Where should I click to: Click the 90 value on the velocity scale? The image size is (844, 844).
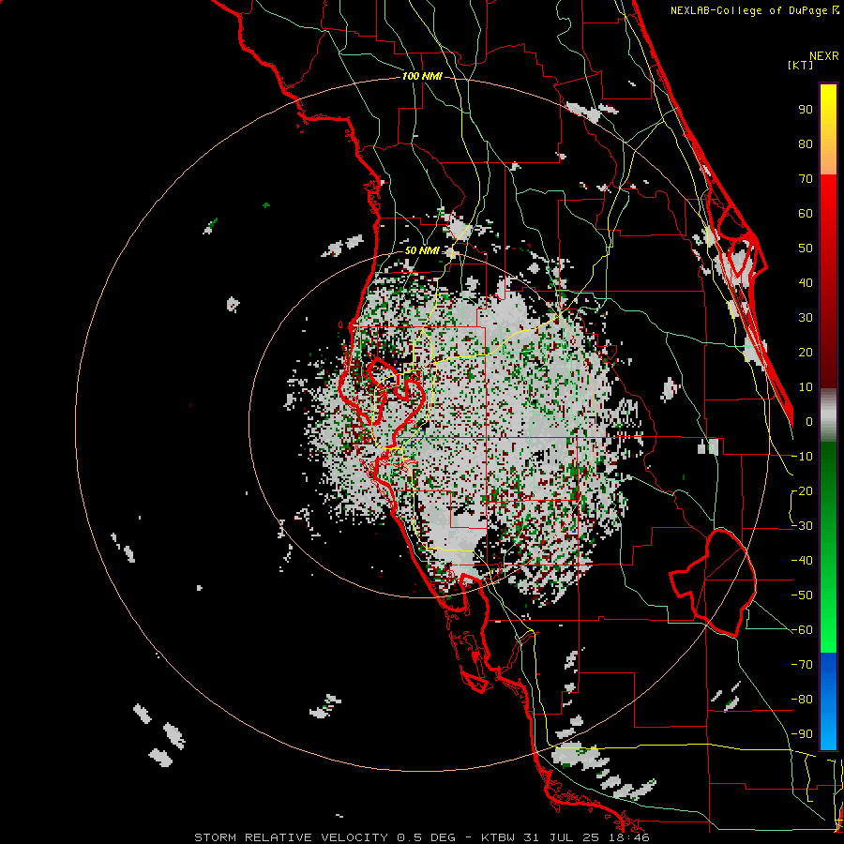[806, 110]
